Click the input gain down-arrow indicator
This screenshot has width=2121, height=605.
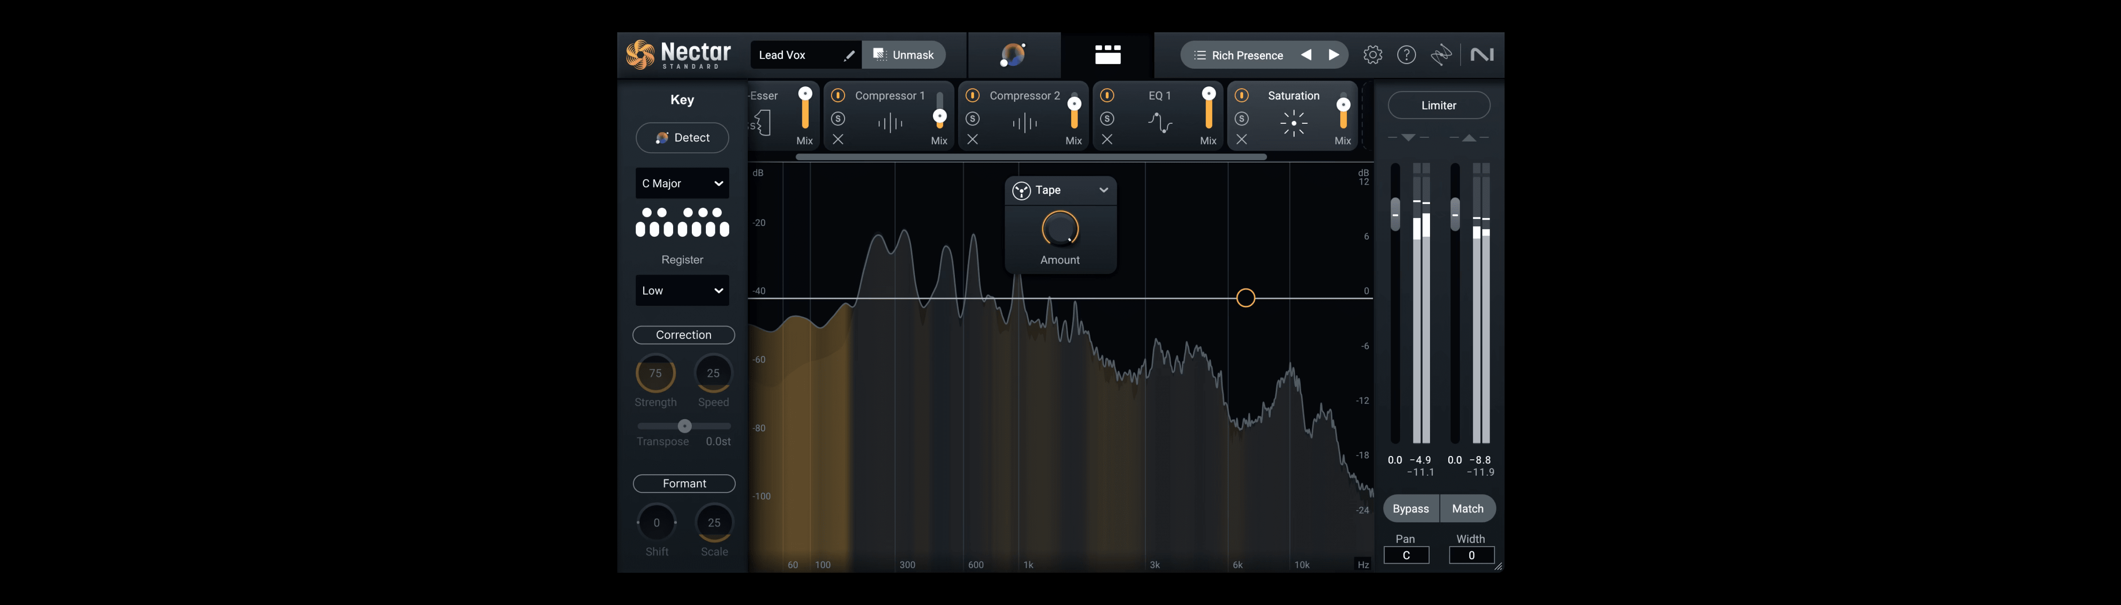(x=1408, y=137)
